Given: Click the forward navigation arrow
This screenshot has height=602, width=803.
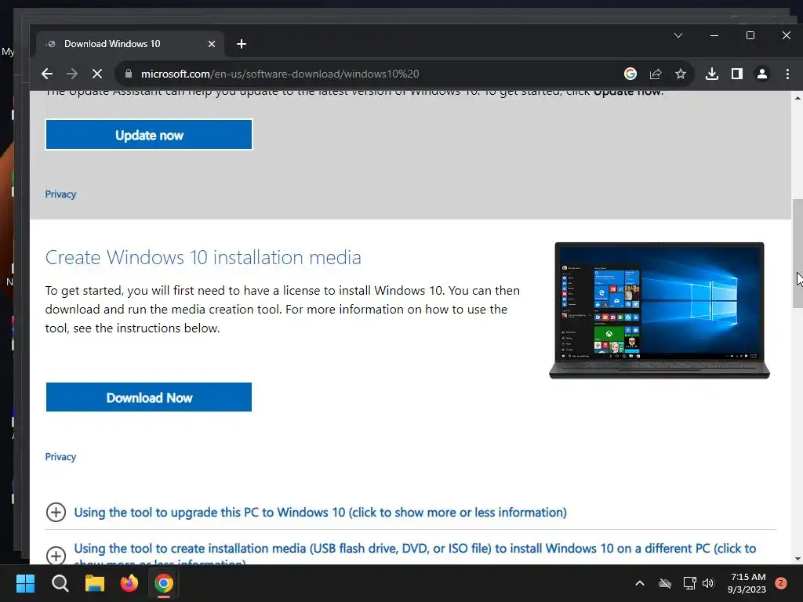Looking at the screenshot, I should coord(71,74).
